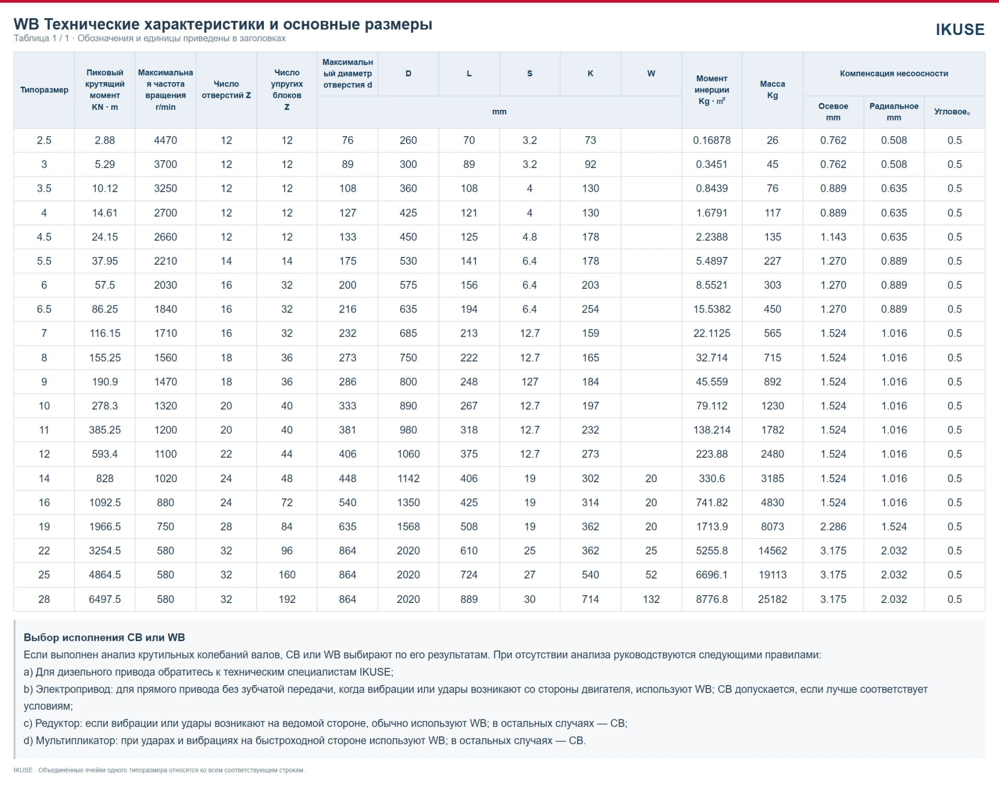Select the Типоразмер column header
The height and width of the screenshot is (785, 999).
[44, 90]
